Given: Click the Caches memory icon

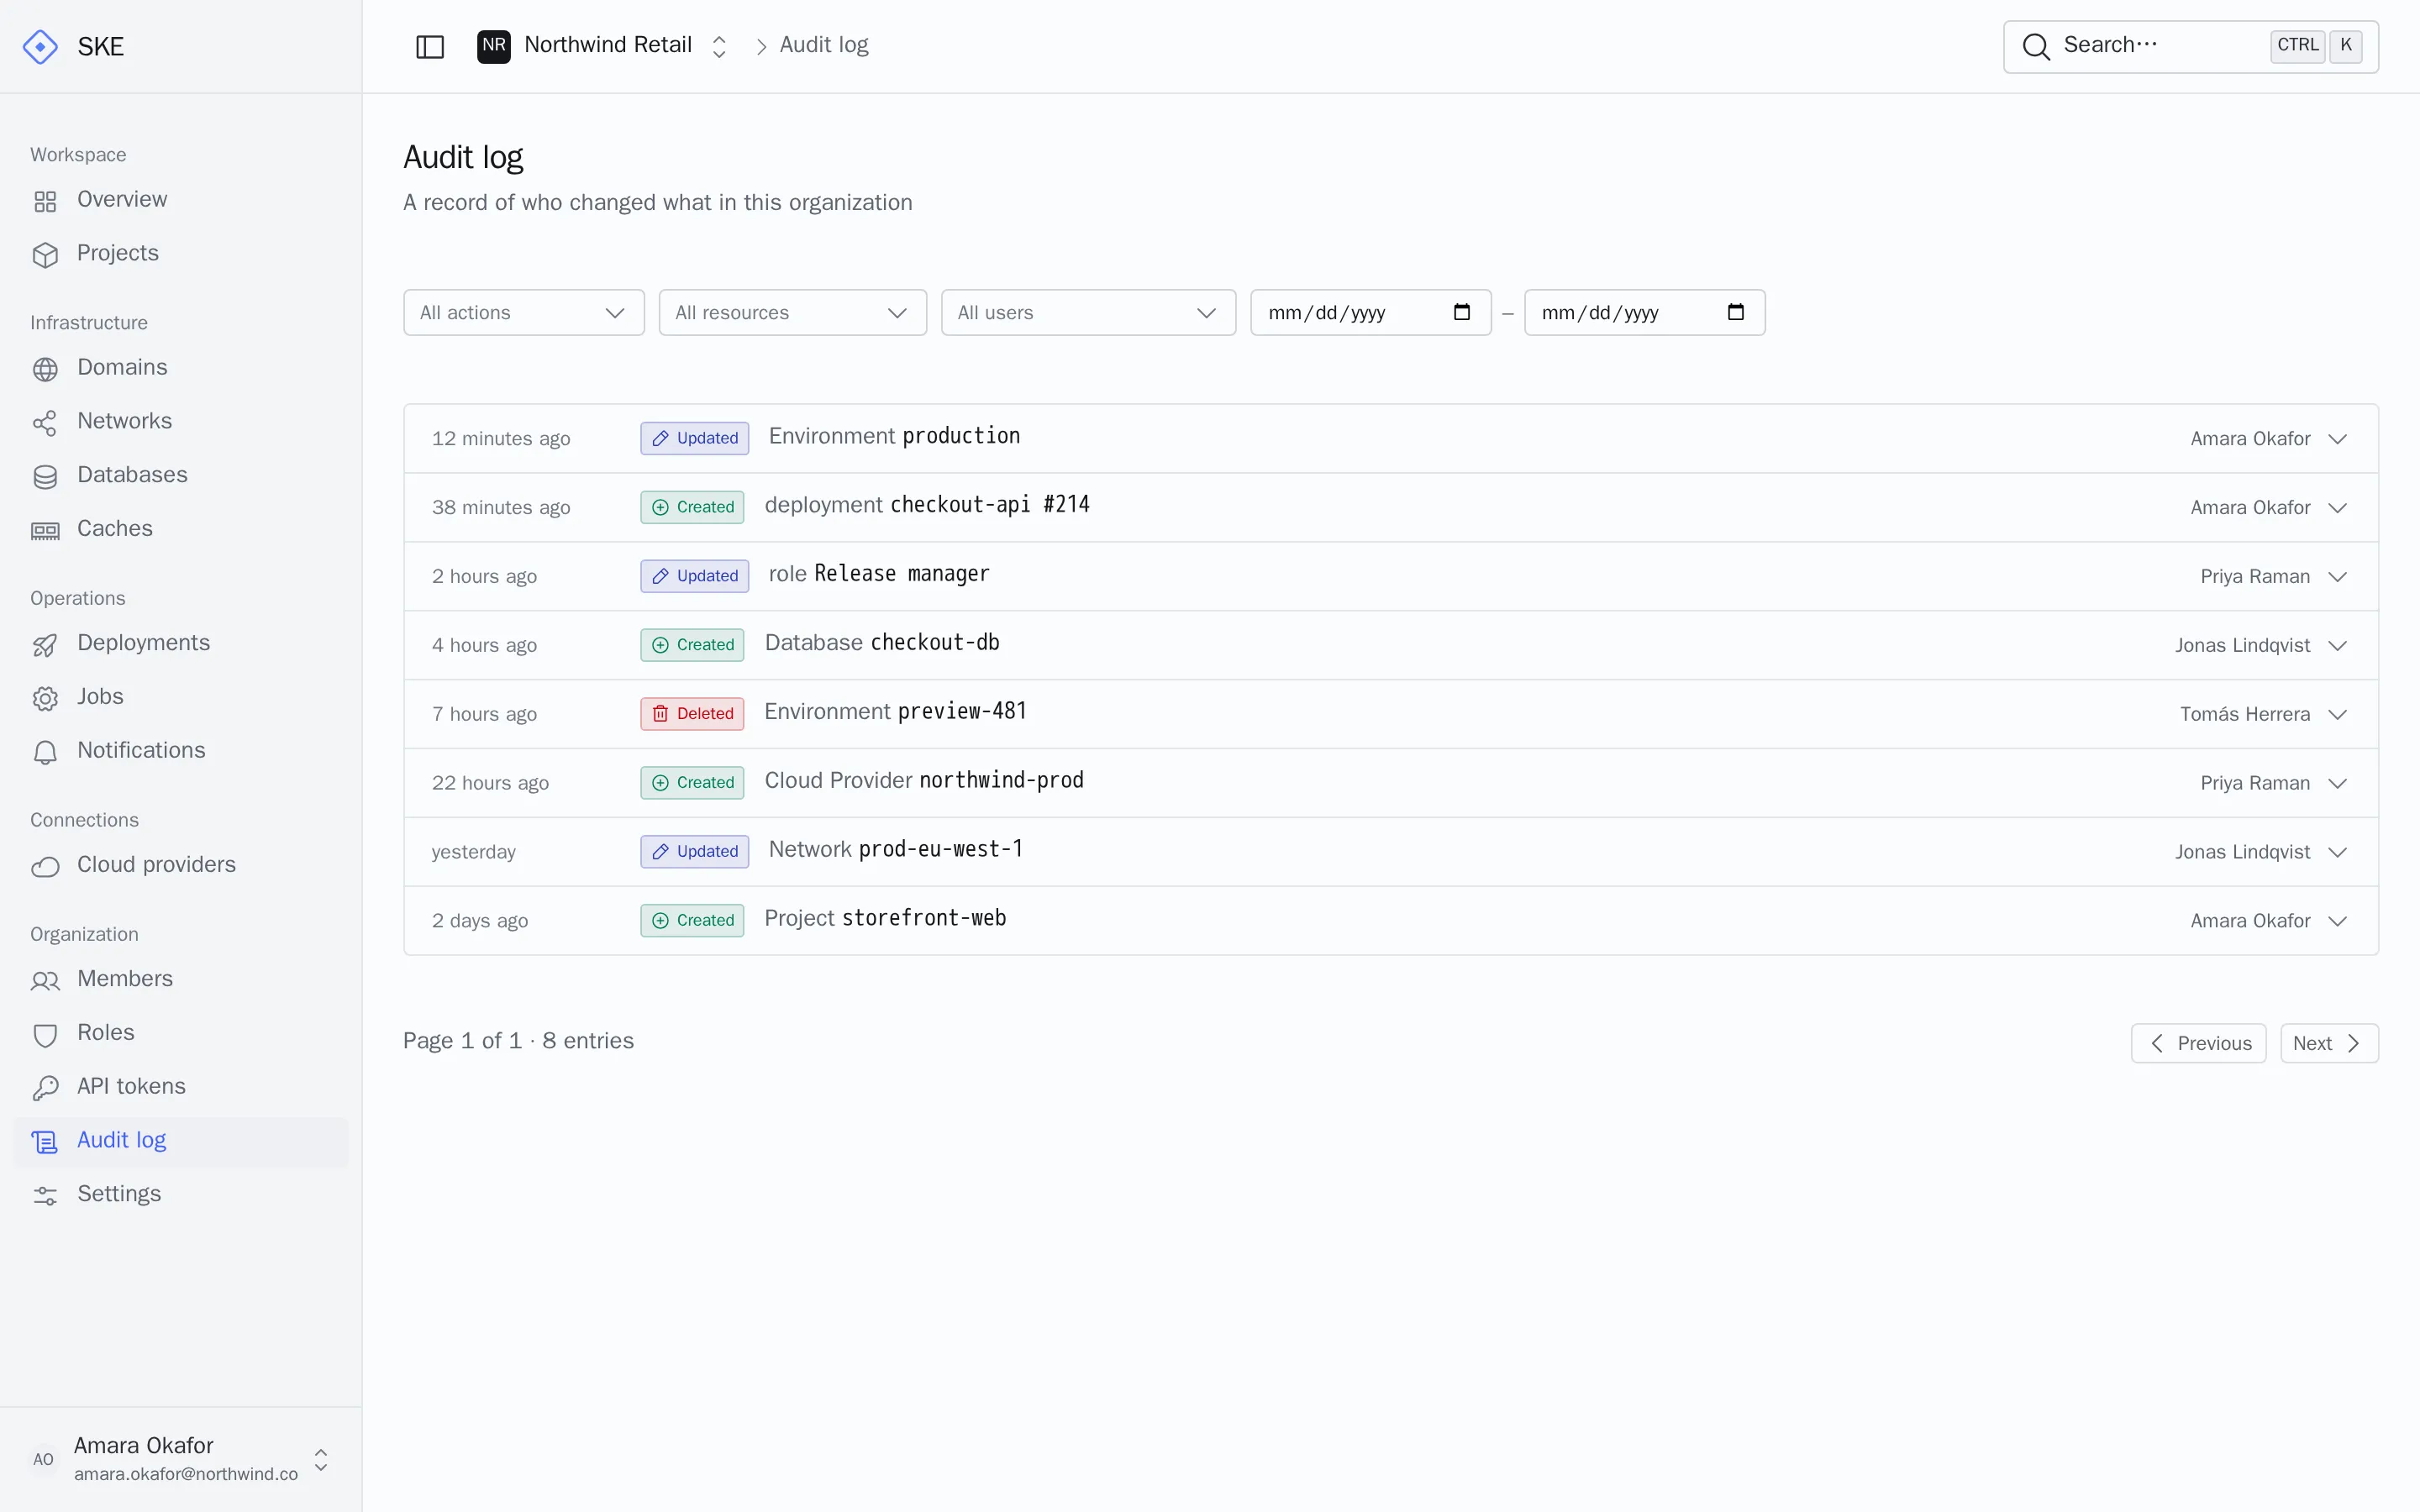Looking at the screenshot, I should pyautogui.click(x=45, y=531).
